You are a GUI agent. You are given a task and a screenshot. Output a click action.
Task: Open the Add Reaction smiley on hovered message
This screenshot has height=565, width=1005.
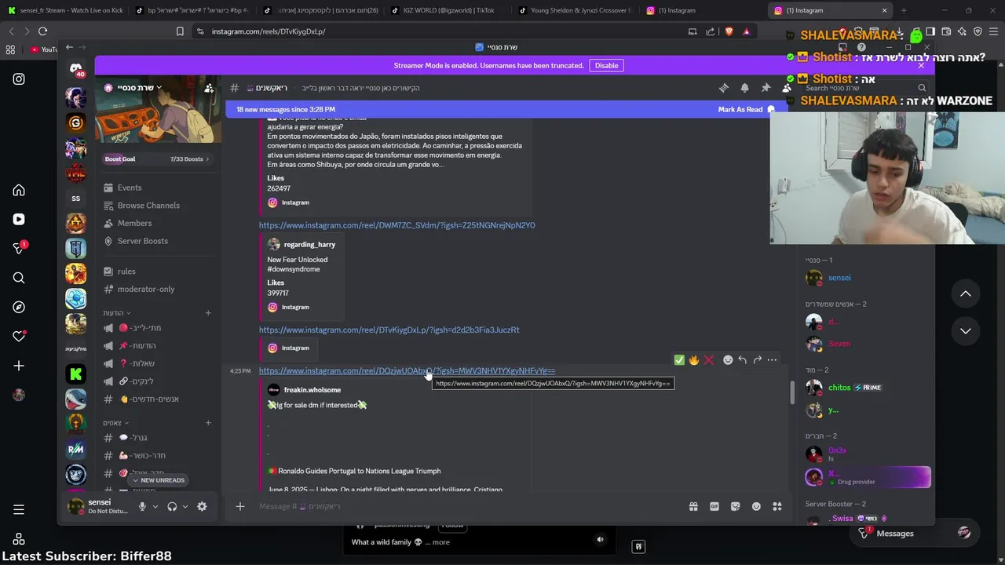click(728, 360)
